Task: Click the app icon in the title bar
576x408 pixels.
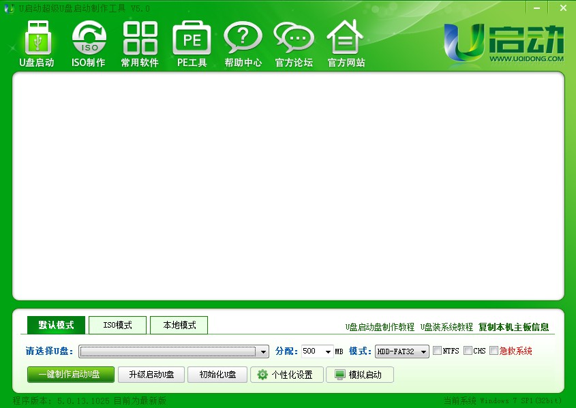Action: [x=9, y=8]
